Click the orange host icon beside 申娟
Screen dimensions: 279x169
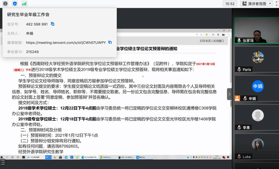point(237,98)
